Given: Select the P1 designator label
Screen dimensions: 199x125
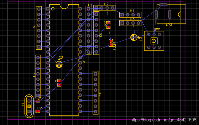Looking at the screenshot, I should tap(35, 26).
